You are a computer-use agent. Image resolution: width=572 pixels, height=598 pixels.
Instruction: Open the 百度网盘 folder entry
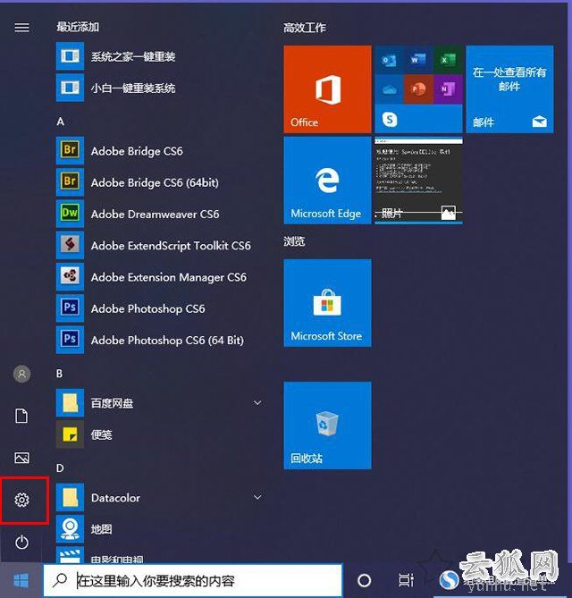pos(162,403)
